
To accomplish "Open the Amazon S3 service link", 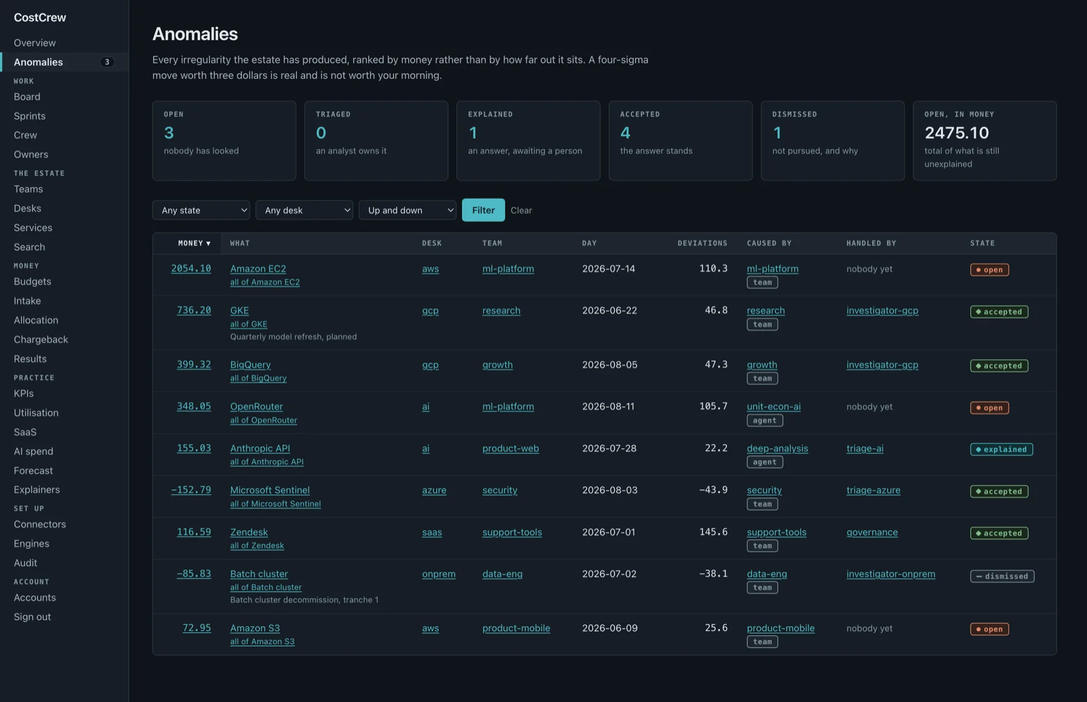I will [x=255, y=628].
